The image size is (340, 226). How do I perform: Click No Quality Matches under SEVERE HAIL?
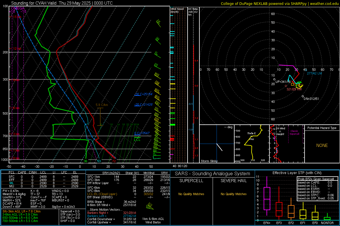233,194
